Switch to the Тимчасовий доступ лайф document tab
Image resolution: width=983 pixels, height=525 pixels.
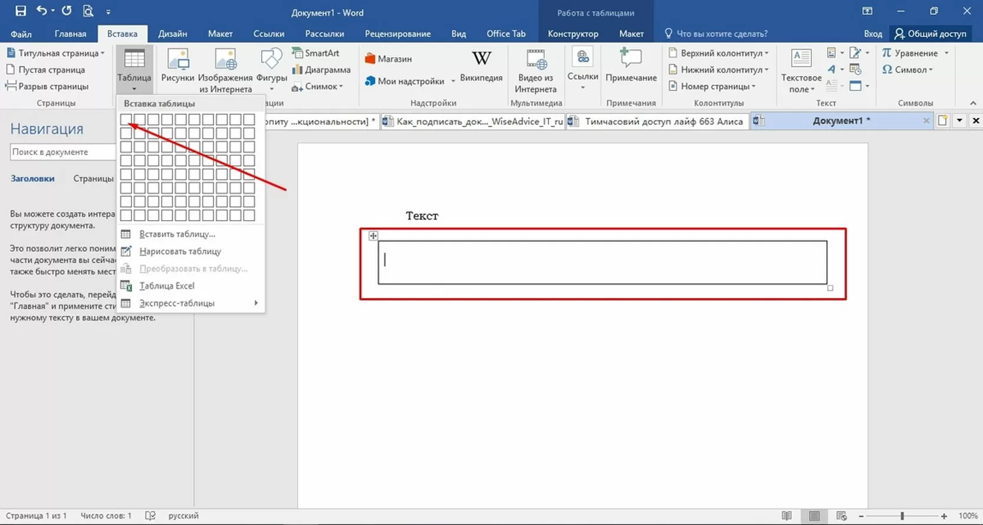point(657,122)
